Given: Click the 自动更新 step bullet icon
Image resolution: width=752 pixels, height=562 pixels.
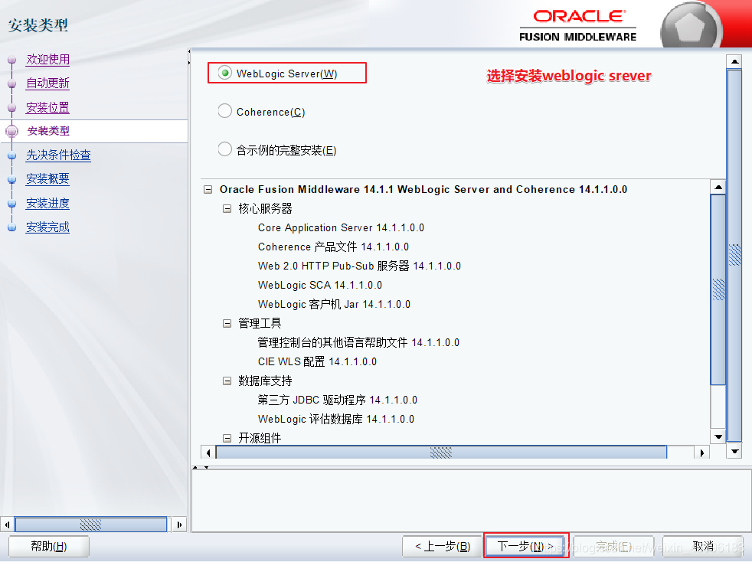Looking at the screenshot, I should tap(12, 84).
